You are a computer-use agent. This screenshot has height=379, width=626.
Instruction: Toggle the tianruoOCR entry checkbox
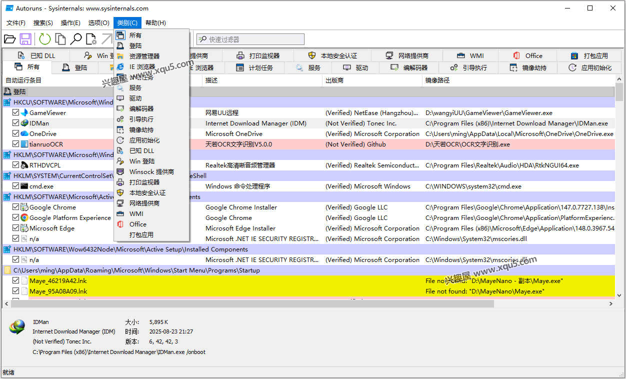pos(16,144)
